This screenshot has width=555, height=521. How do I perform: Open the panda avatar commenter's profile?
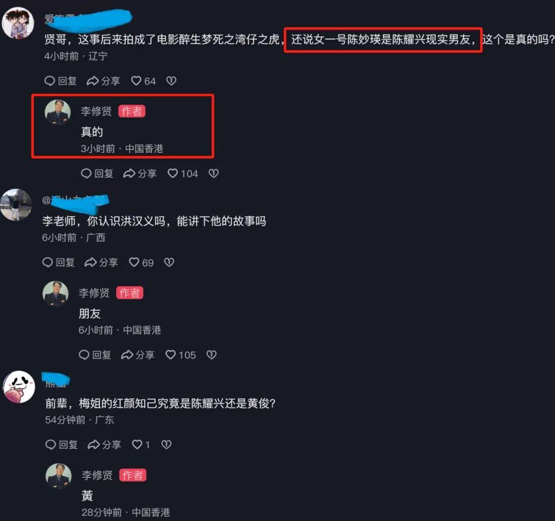pos(19,387)
